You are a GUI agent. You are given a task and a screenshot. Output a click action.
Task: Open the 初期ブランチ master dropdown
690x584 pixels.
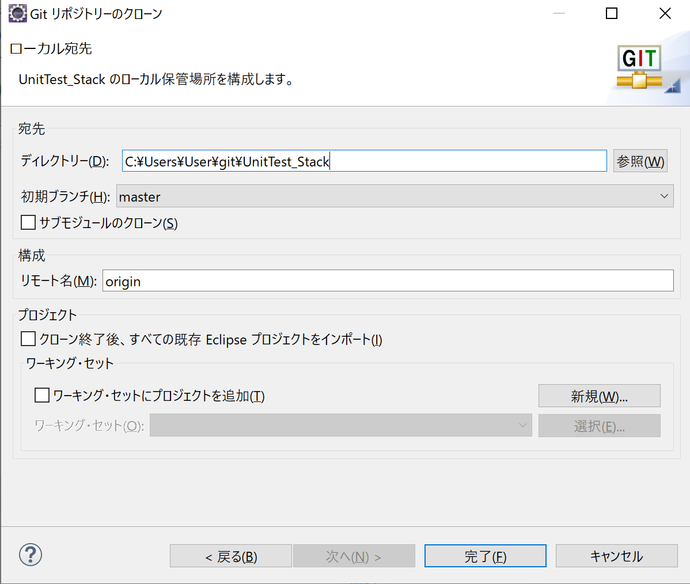pos(395,196)
